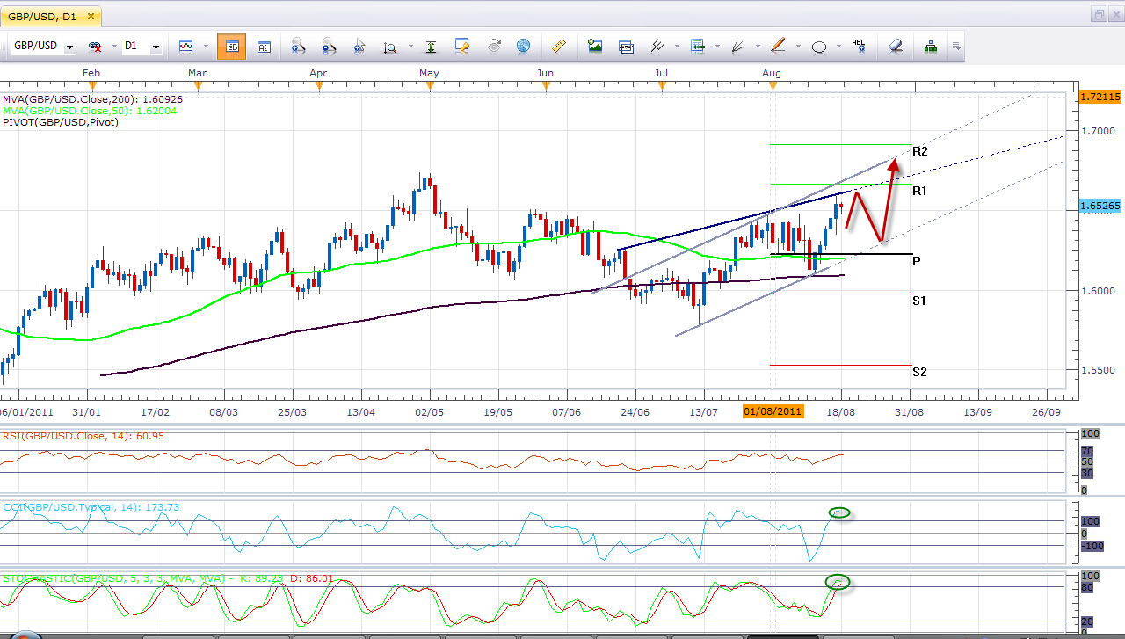The image size is (1125, 639).
Task: Click the fit vertical scale icon
Action: coord(432,47)
